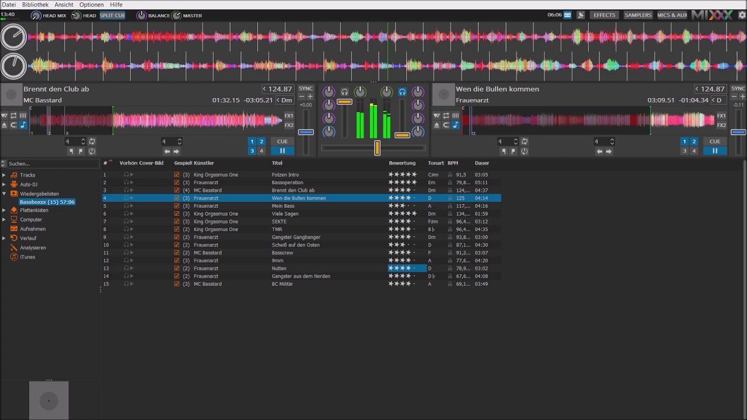Screen dimensions: 747x420
Task: Toggle FX2 on the right deck
Action: pyautogui.click(x=721, y=125)
